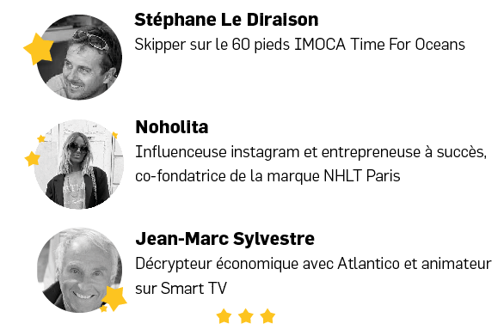The width and height of the screenshot is (504, 330).
Task: Click the Décrypteur économique avec Atlantico text
Action: [x=313, y=264]
